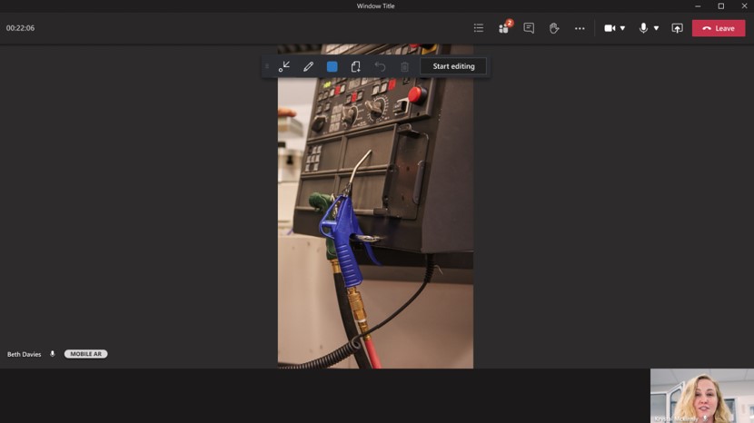The image size is (754, 423).
Task: Minimize the meeting window
Action: 698,5
